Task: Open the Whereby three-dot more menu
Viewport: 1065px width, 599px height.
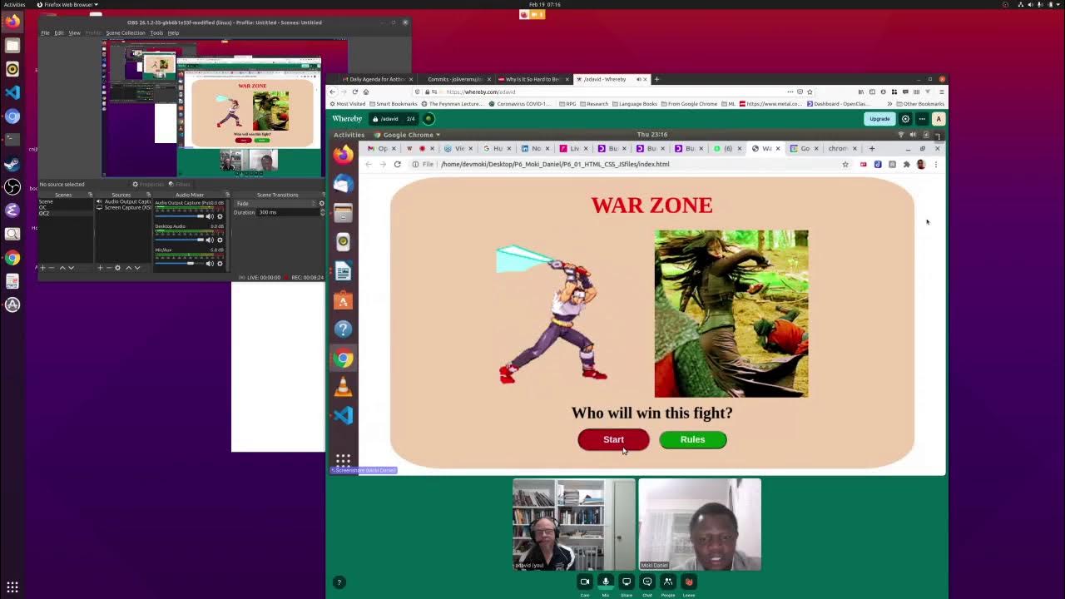Action: [922, 119]
